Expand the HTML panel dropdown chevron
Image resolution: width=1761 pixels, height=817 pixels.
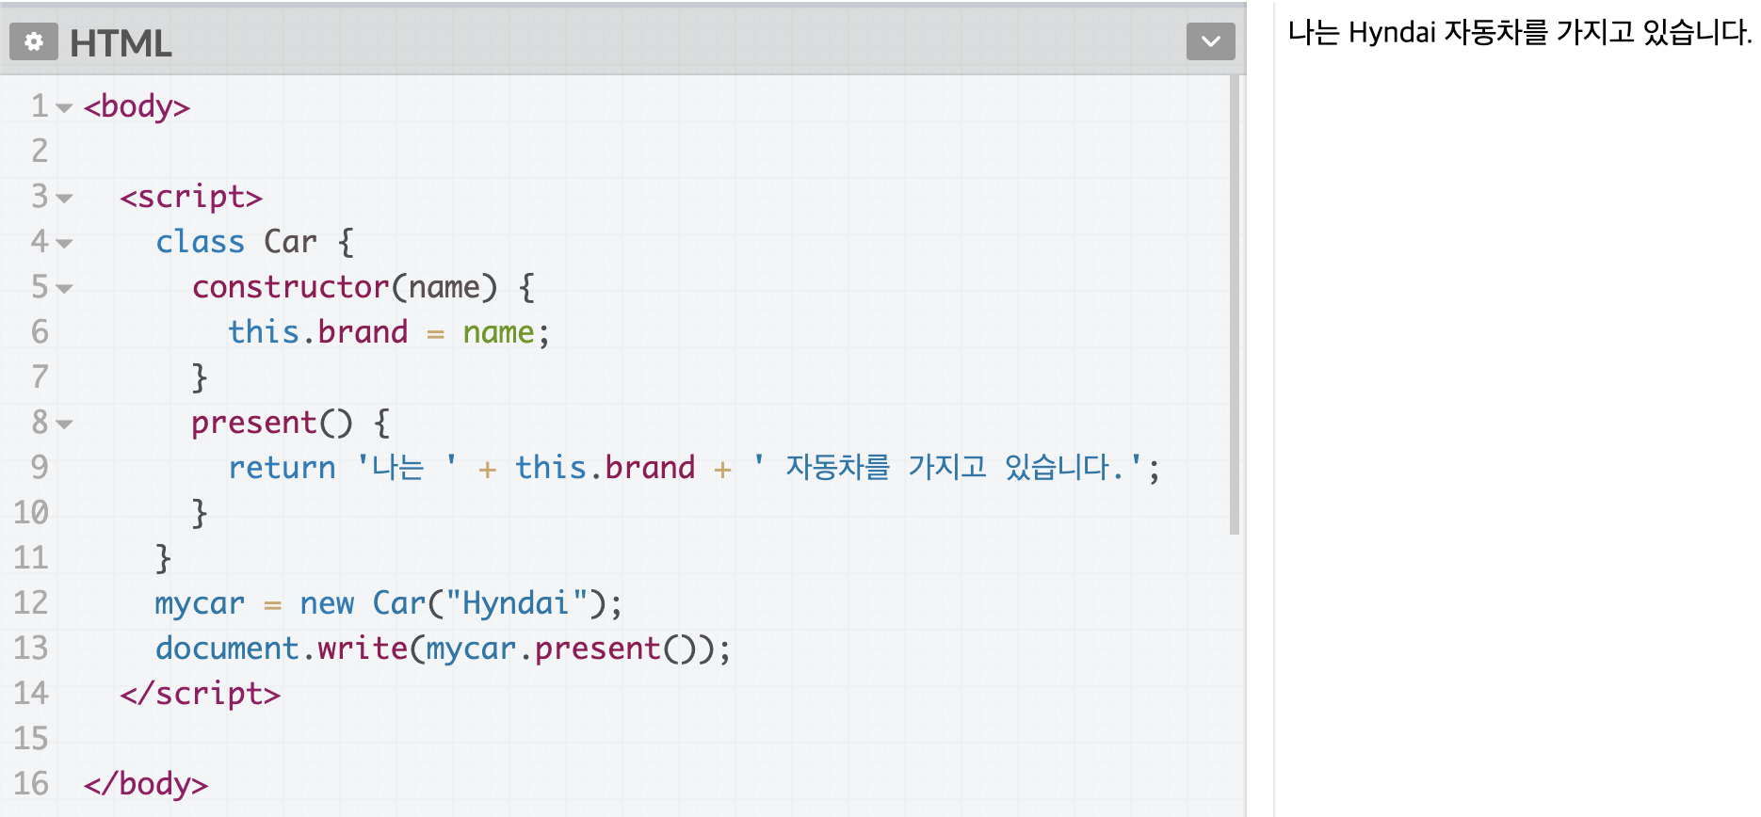(1210, 41)
